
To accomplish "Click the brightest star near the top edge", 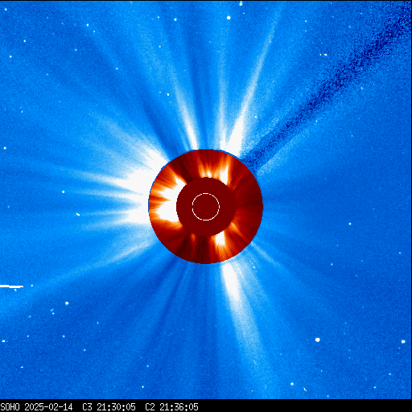I will pyautogui.click(x=229, y=18).
